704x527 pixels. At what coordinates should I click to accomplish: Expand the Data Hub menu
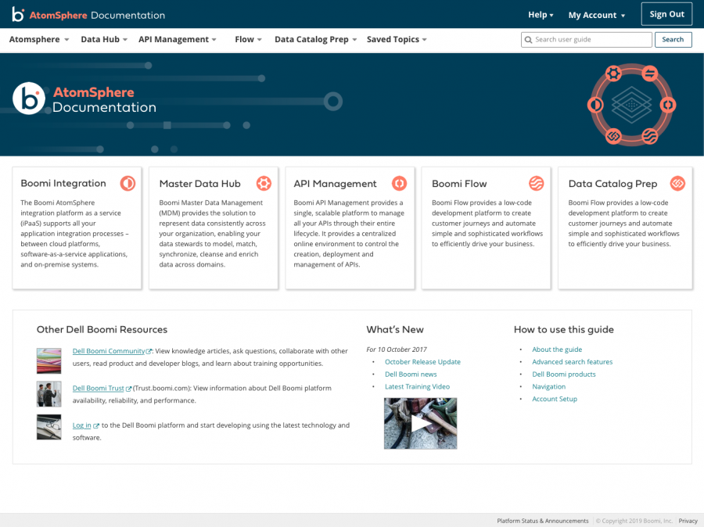(104, 40)
